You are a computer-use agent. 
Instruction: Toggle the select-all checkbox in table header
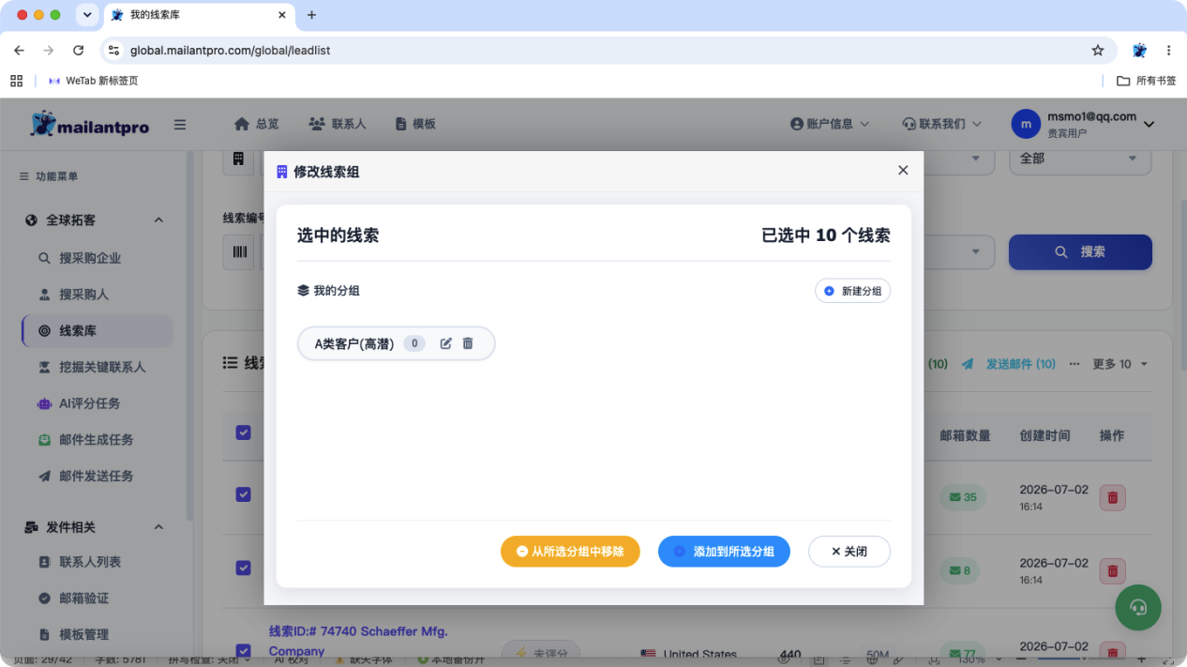pyautogui.click(x=243, y=432)
